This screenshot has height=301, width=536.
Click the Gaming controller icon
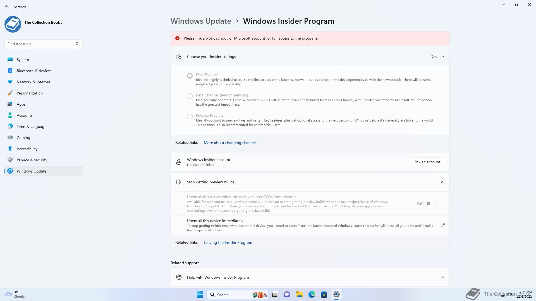pyautogui.click(x=10, y=137)
